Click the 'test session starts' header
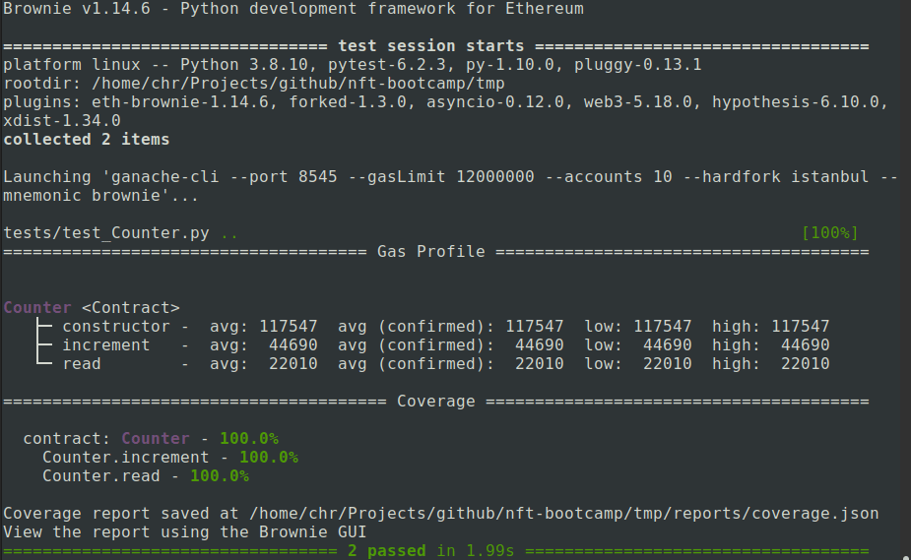 tap(430, 46)
